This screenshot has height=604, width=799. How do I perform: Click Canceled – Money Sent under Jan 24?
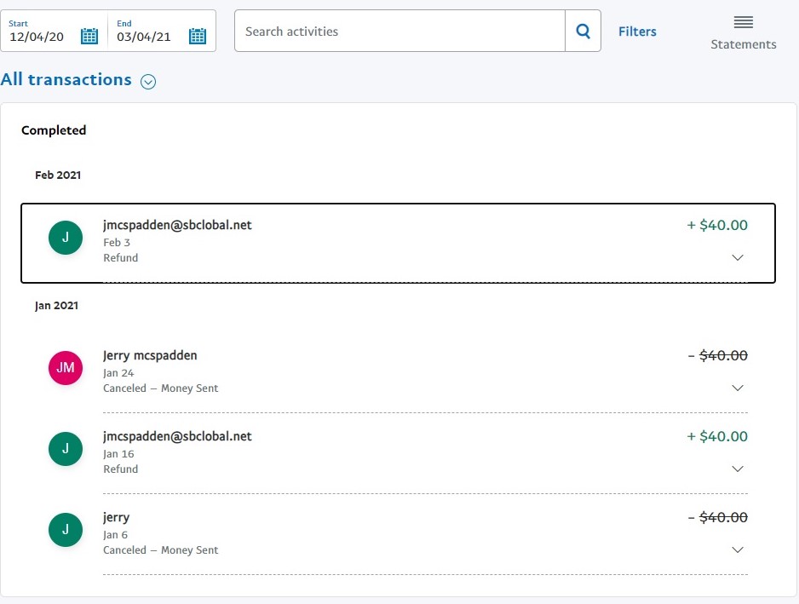[160, 388]
